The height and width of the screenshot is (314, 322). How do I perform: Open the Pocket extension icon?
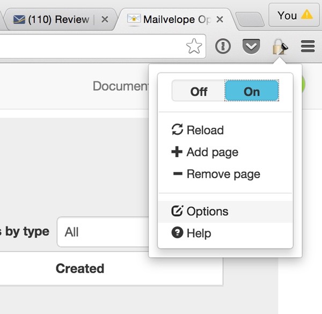251,46
